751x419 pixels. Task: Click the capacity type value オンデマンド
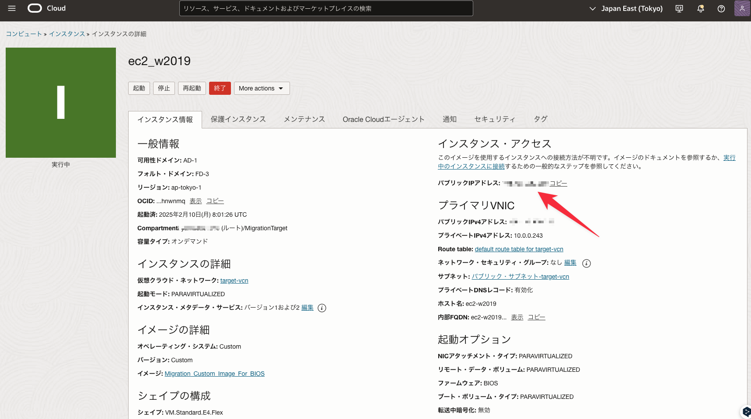click(x=190, y=241)
